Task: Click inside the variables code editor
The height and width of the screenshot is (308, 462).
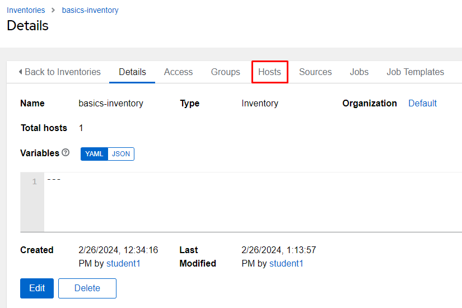Action: point(252,202)
